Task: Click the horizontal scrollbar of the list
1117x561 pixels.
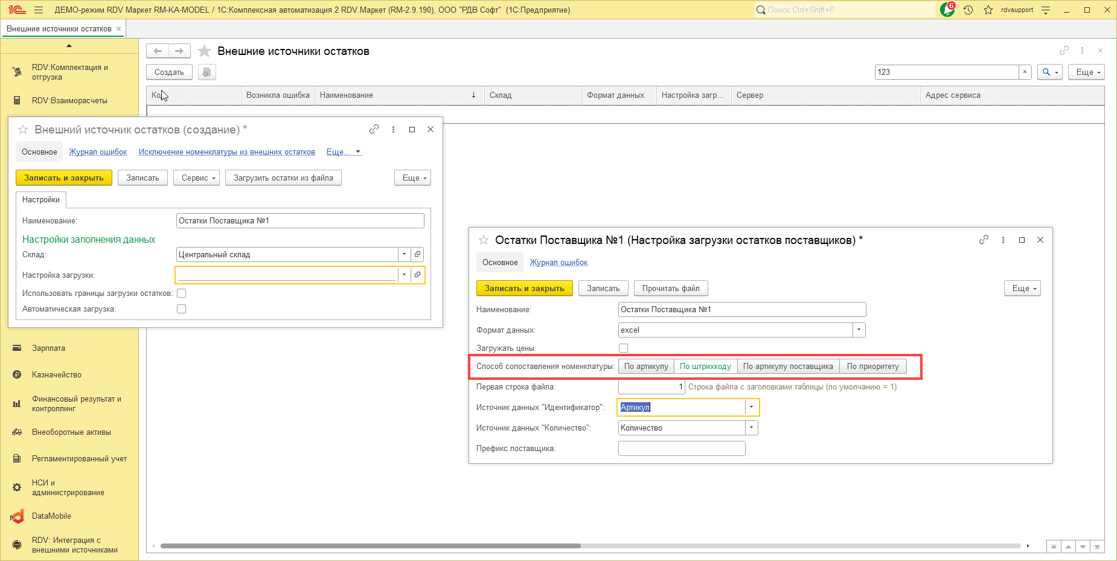Action: tap(370, 546)
